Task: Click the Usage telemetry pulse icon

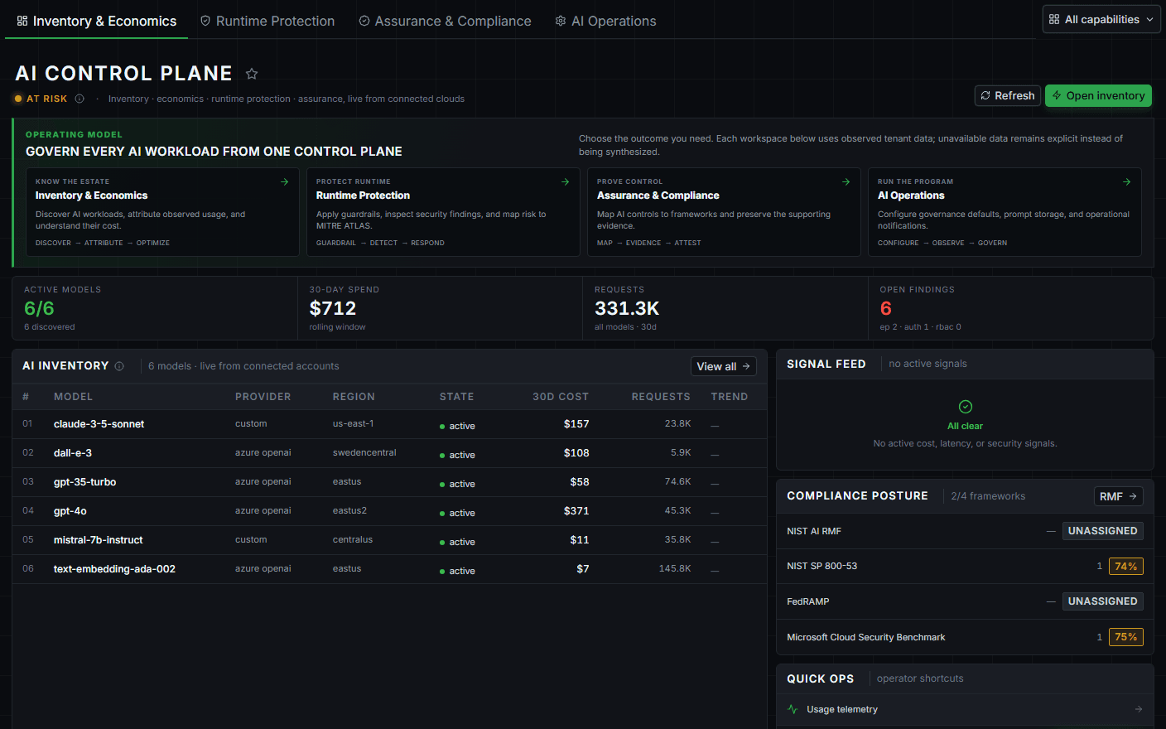Action: pyautogui.click(x=793, y=709)
